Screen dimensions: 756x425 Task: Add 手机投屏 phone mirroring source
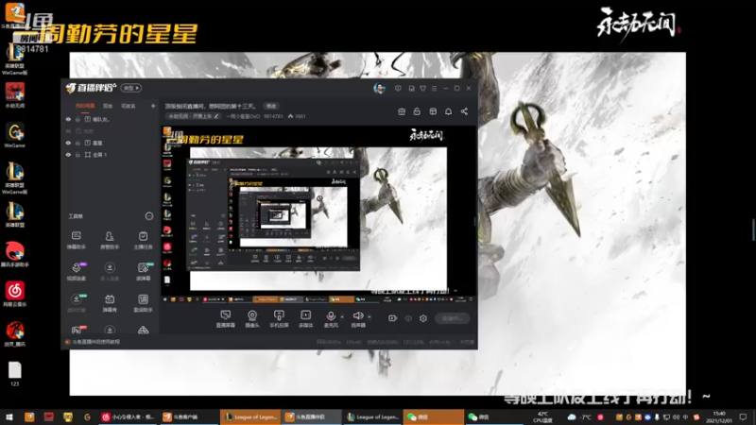coord(279,319)
